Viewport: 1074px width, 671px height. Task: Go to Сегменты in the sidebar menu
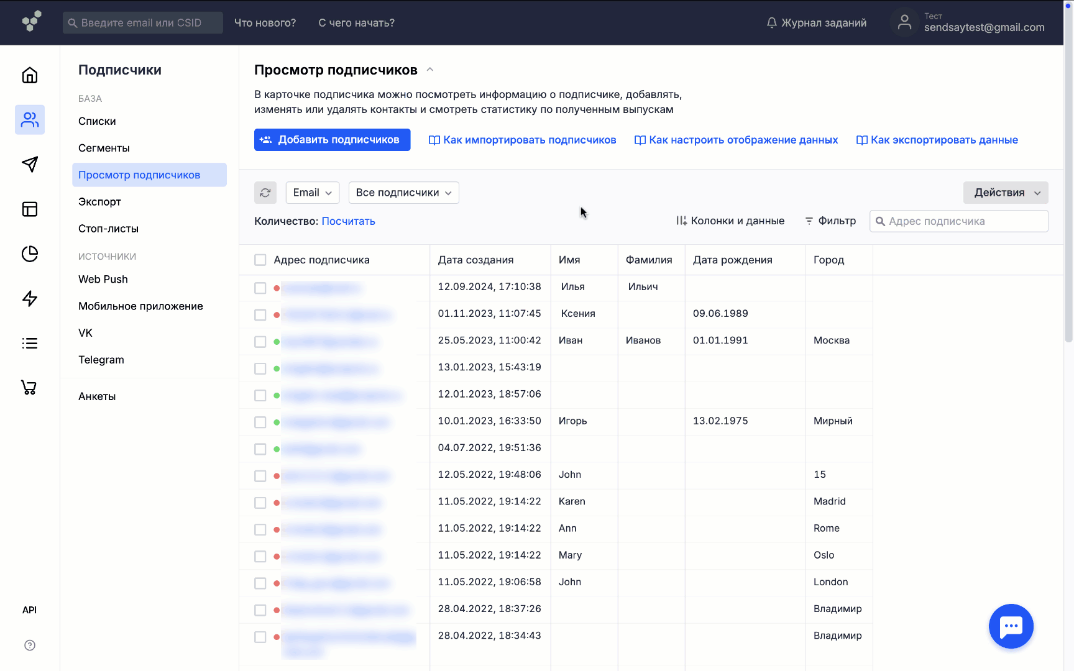coord(104,148)
